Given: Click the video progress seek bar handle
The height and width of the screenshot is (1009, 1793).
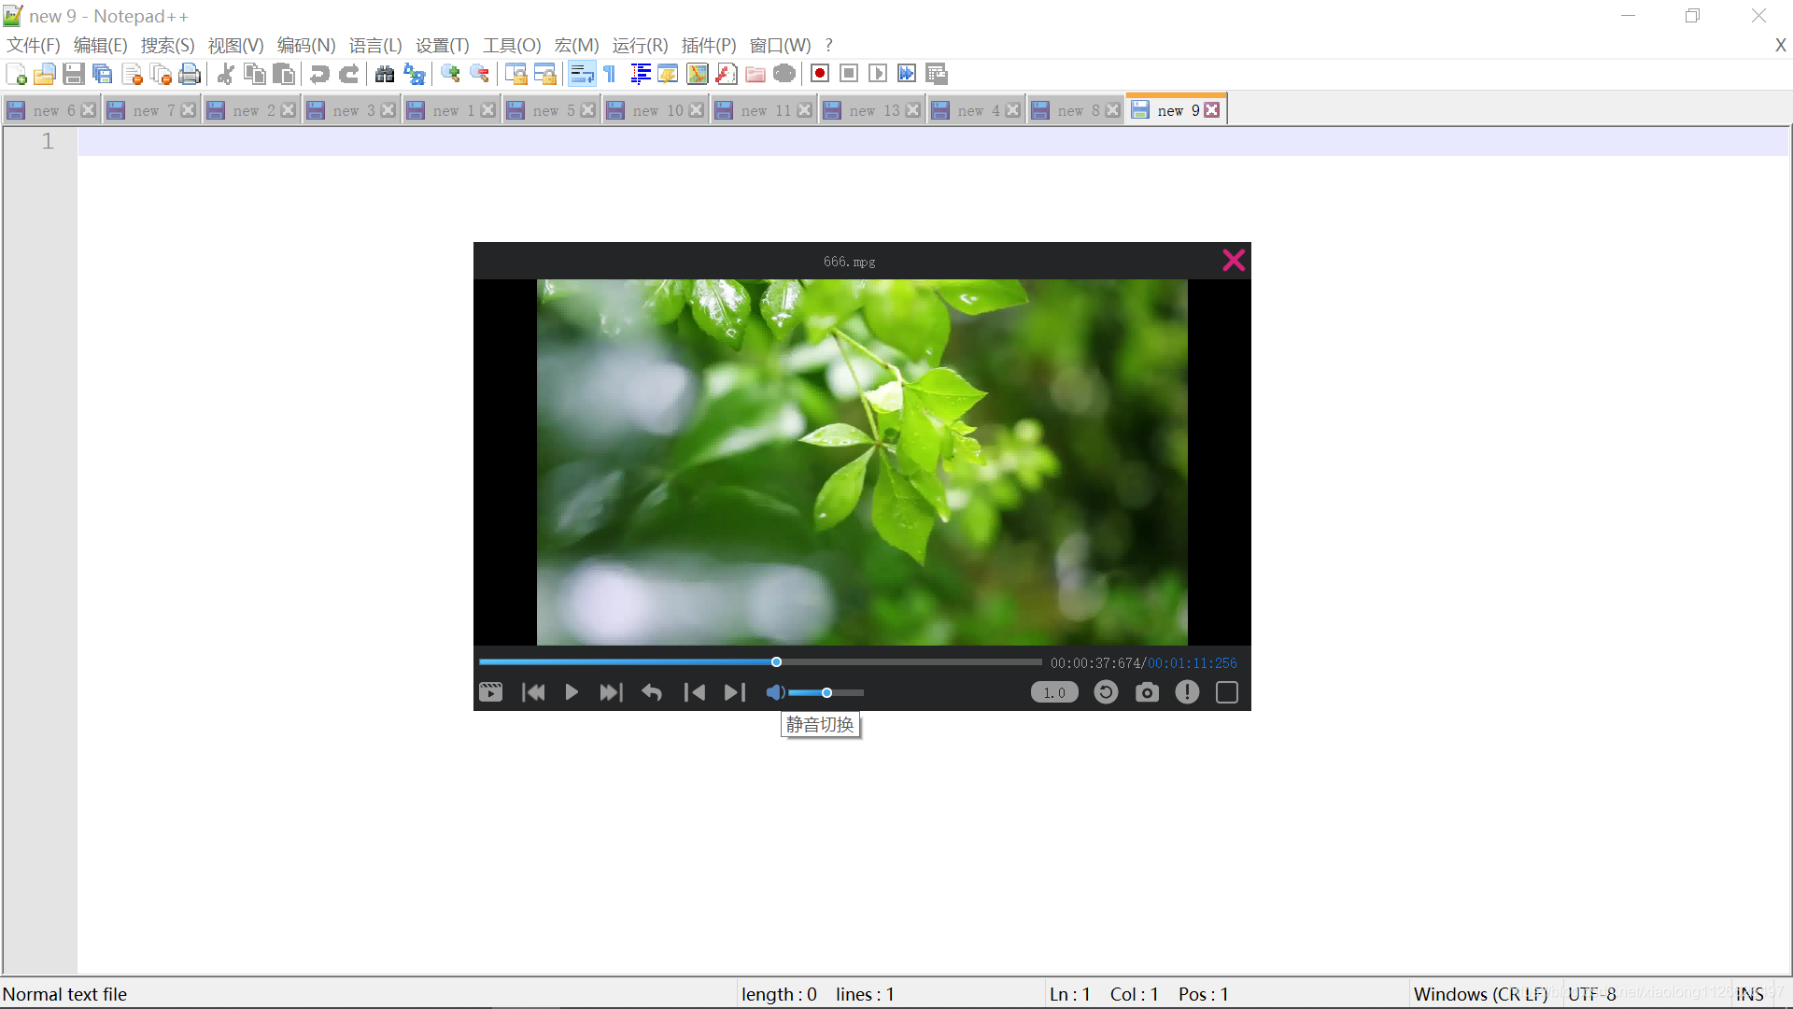Looking at the screenshot, I should [x=776, y=662].
